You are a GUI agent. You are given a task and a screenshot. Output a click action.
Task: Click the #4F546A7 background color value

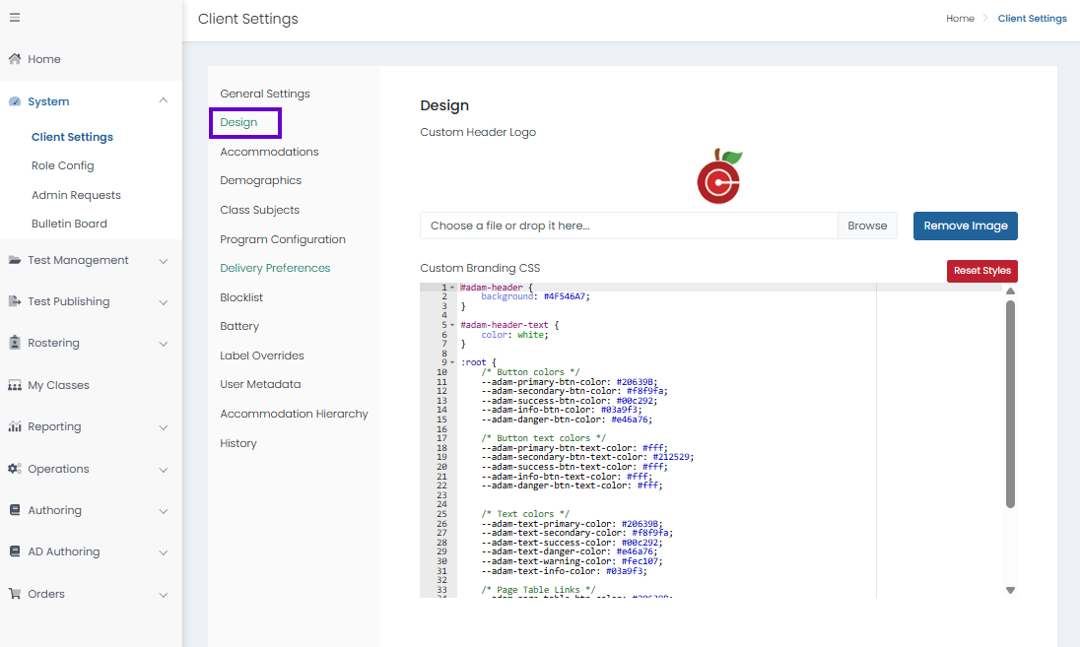tap(564, 296)
